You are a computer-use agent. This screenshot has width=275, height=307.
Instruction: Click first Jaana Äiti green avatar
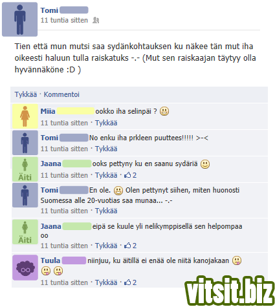[25, 169]
